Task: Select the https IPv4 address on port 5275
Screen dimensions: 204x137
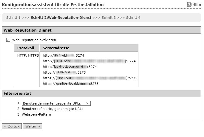Action: (64, 72)
